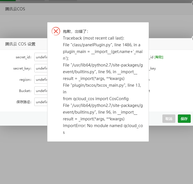Click the 腾讯云 COS 设置 dialog title
This screenshot has width=193, height=184.
(x=20, y=44)
